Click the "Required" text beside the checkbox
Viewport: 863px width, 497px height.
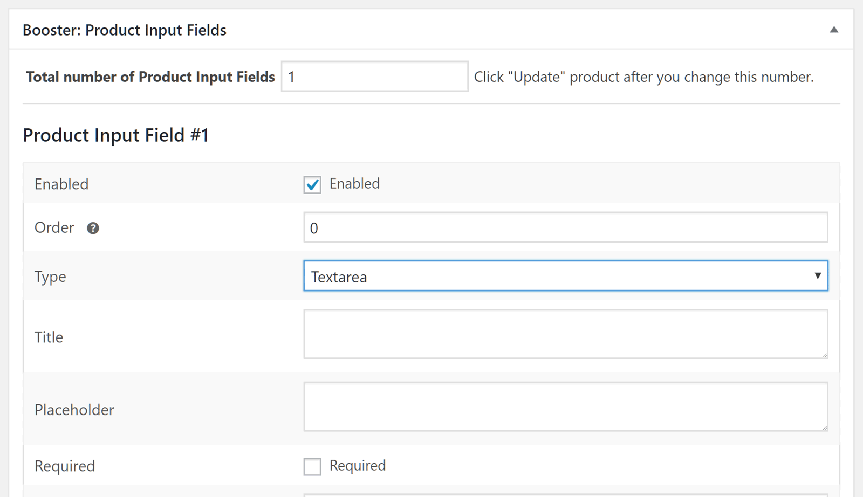[x=358, y=466]
